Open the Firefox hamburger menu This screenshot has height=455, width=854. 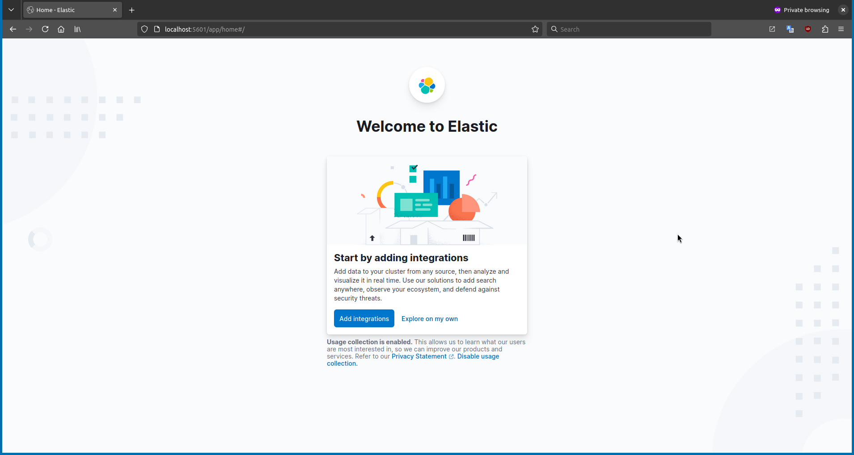[x=841, y=29]
